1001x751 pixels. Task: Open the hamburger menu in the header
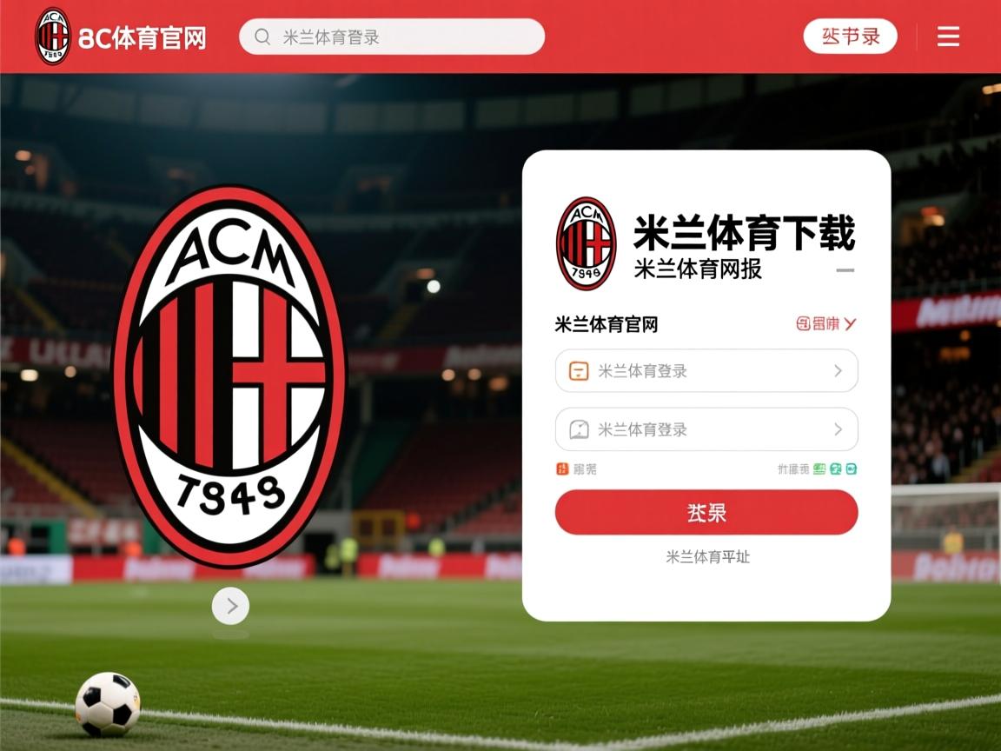click(948, 37)
